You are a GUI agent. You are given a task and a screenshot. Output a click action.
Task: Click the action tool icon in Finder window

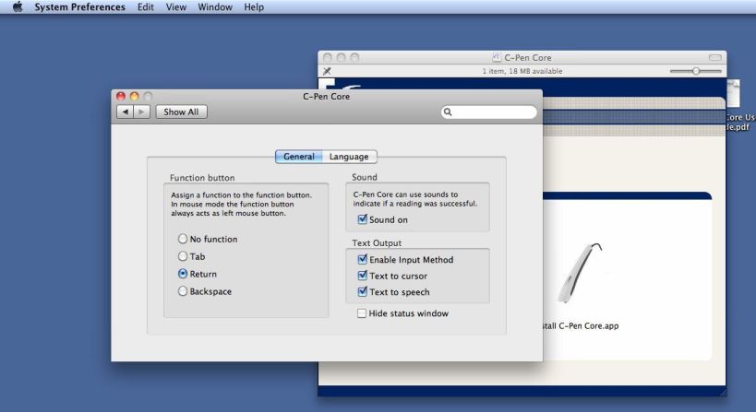(x=327, y=71)
